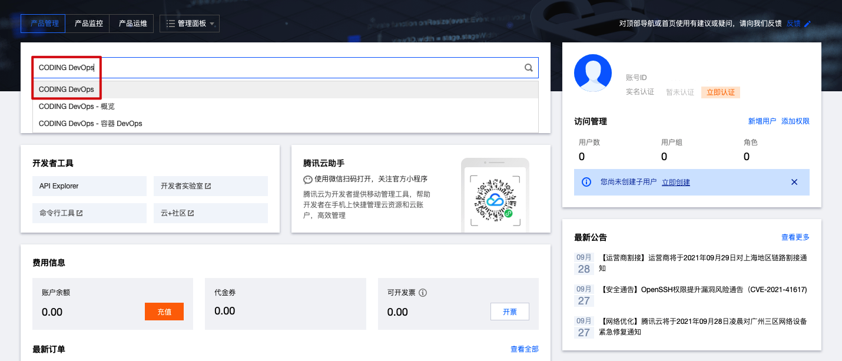Open the 运营商割接 announcement
This screenshot has height=361, width=842.
[x=703, y=263]
